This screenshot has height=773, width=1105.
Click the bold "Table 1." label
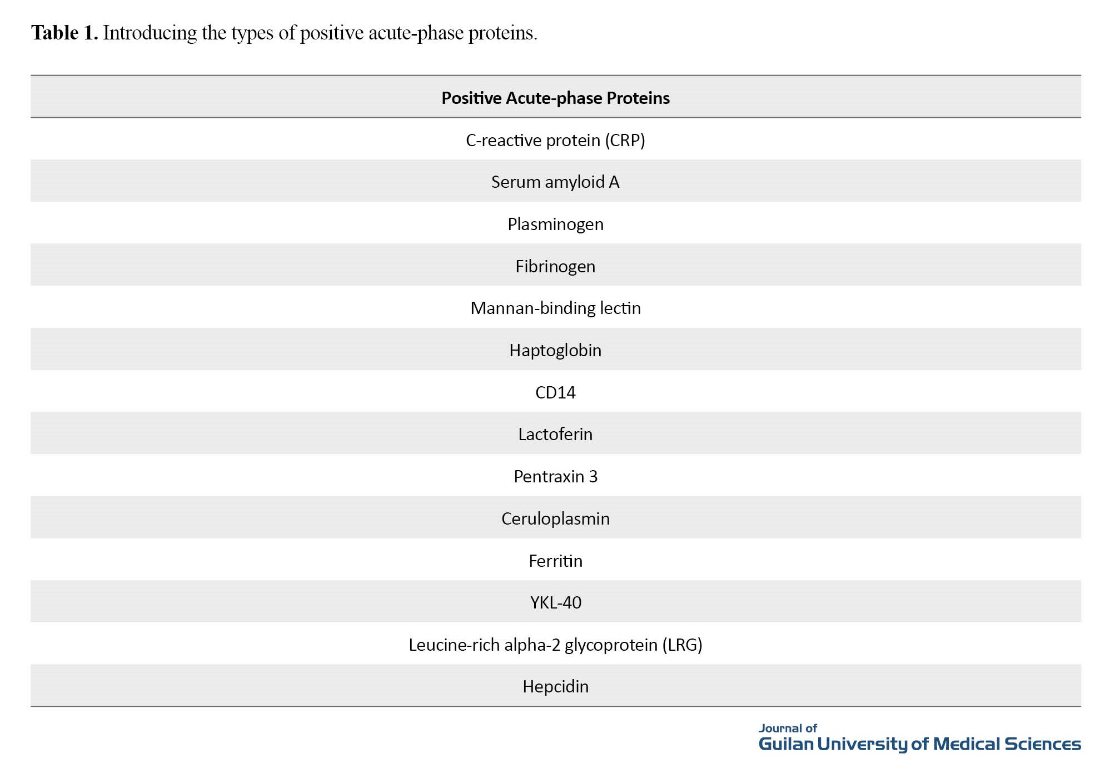point(64,33)
